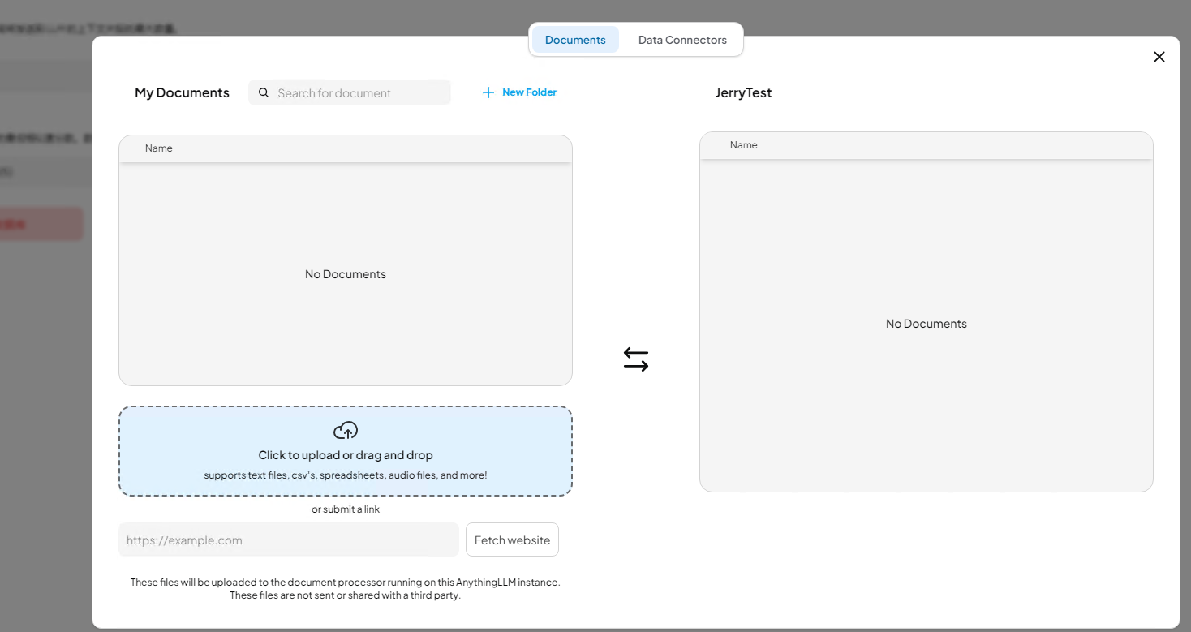Click the Name column header in My Documents
This screenshot has width=1191, height=632.
[x=159, y=148]
